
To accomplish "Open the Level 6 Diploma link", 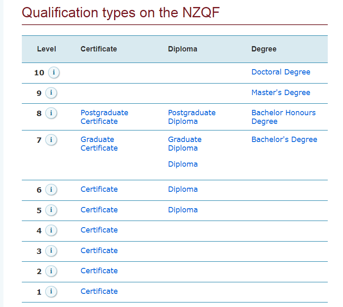I will pyautogui.click(x=183, y=189).
